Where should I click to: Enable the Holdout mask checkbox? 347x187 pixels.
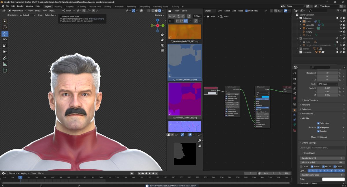(319, 137)
